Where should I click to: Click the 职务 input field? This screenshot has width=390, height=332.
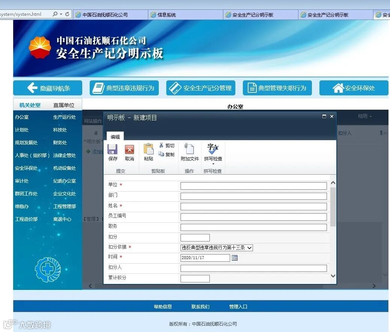coord(253,227)
